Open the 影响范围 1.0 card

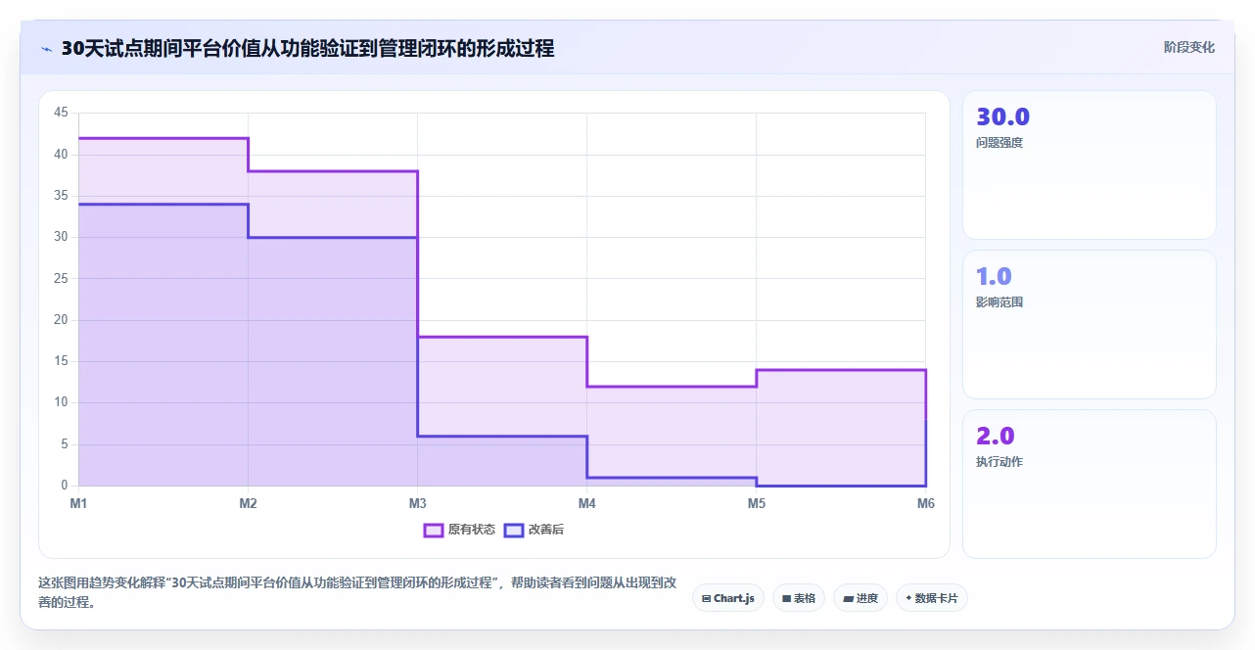[x=1090, y=324]
